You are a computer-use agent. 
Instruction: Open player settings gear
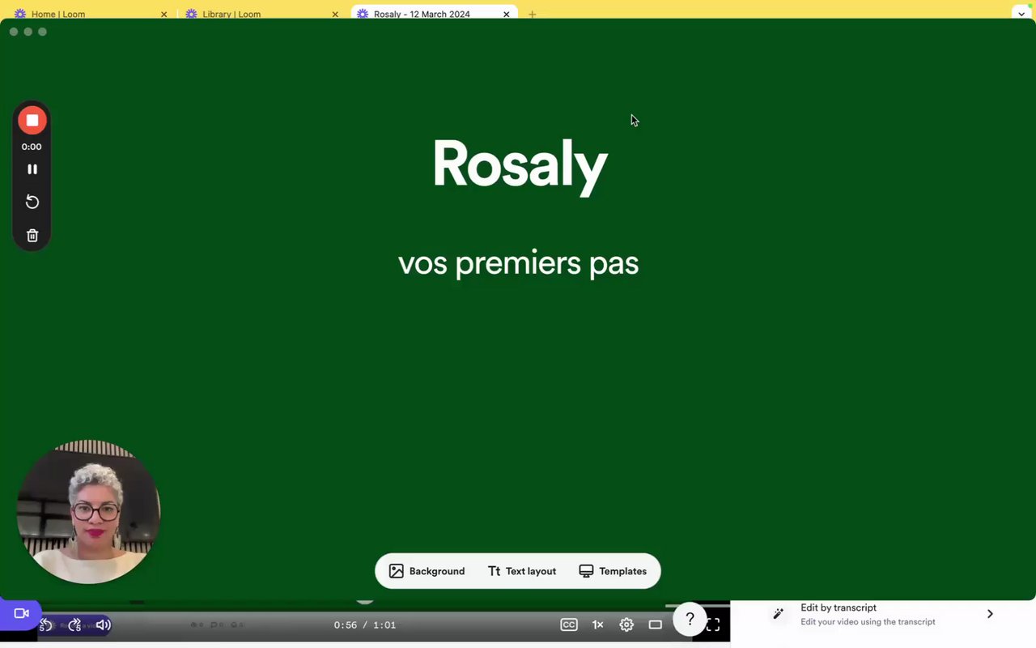[626, 625]
